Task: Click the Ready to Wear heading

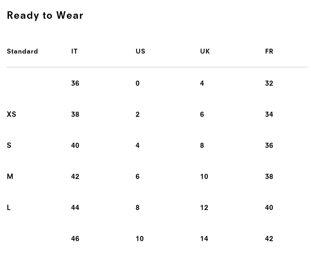Action: (x=45, y=16)
